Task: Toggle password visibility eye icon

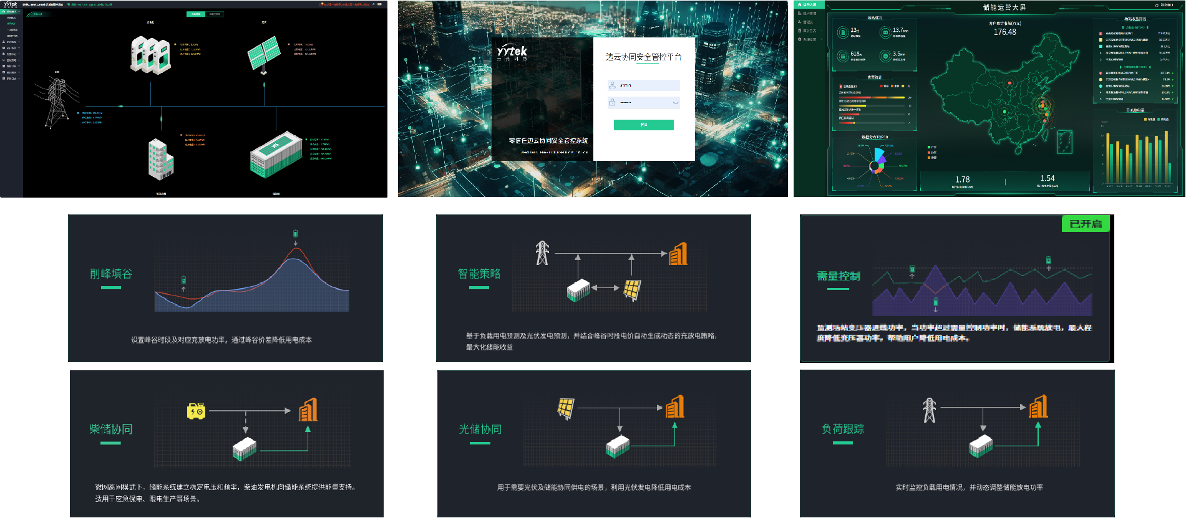Action: point(675,102)
